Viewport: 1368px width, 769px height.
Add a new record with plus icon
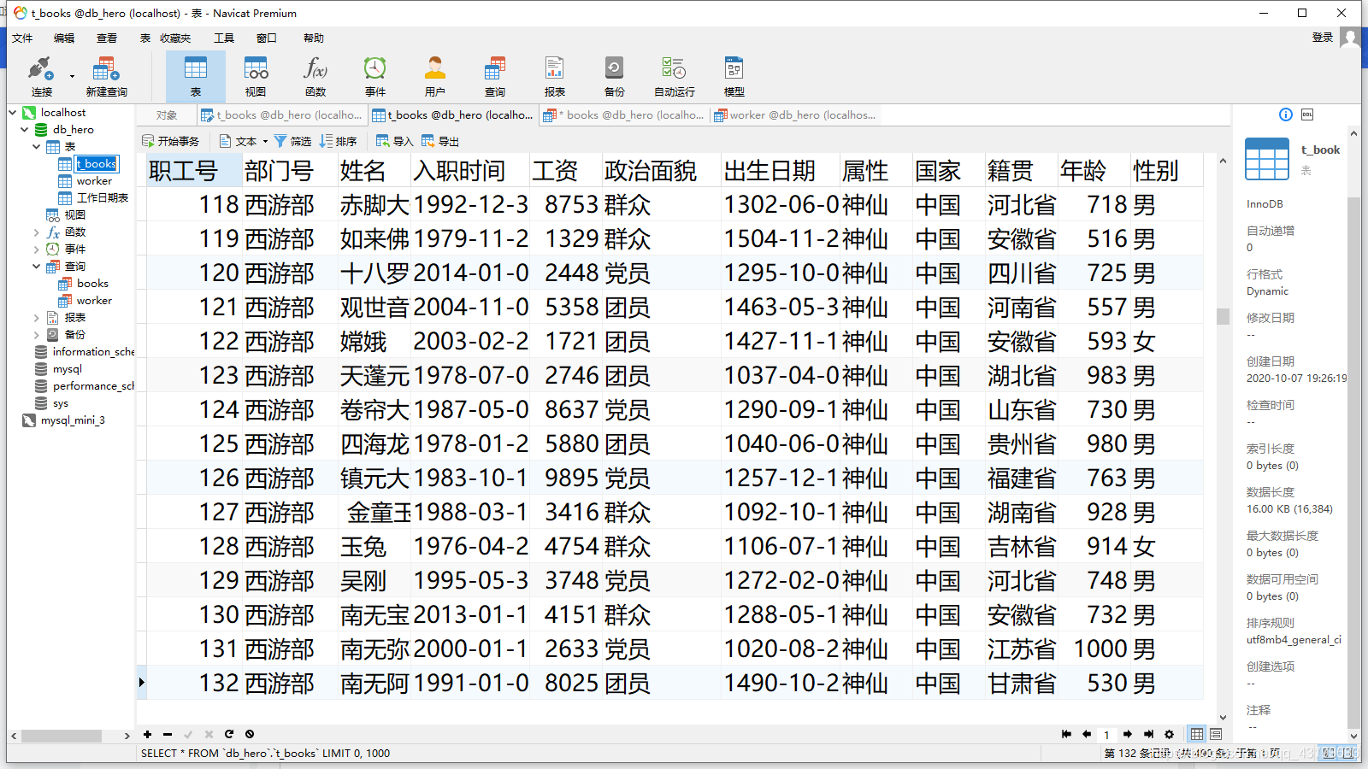(x=147, y=734)
